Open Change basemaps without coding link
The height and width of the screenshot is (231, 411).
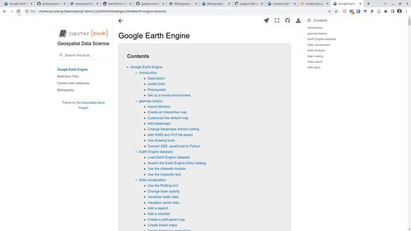pos(173,129)
